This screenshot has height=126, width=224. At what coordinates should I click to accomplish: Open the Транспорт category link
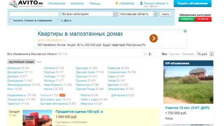point(14,104)
